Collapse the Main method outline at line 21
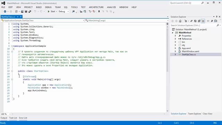 tap(12, 80)
